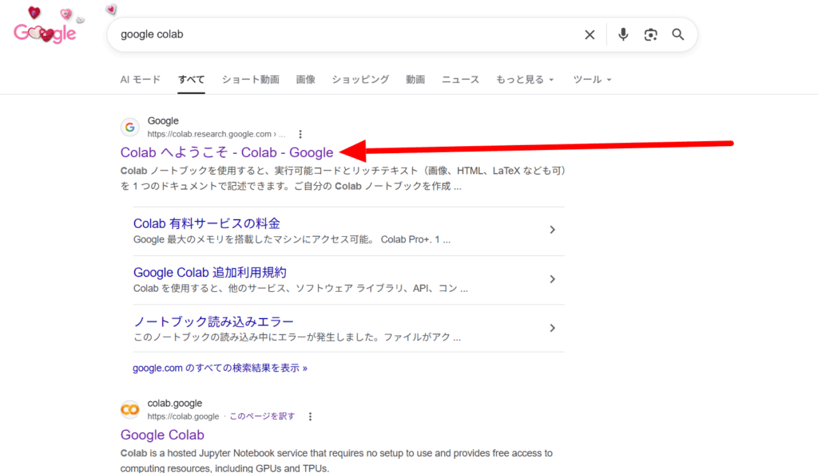This screenshot has height=473, width=818.
Task: Open three-dot menu for colab.google result
Action: coord(311,416)
